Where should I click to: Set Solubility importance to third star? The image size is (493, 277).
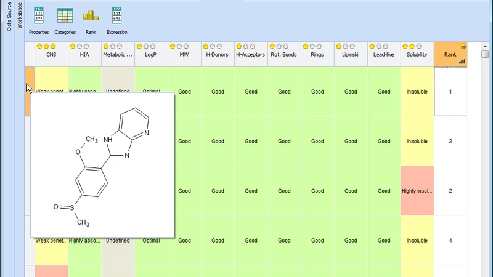click(x=419, y=47)
